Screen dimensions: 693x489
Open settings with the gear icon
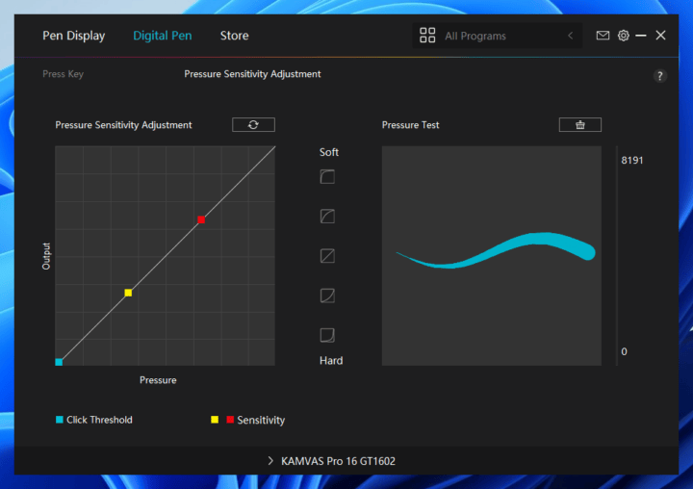(x=624, y=36)
